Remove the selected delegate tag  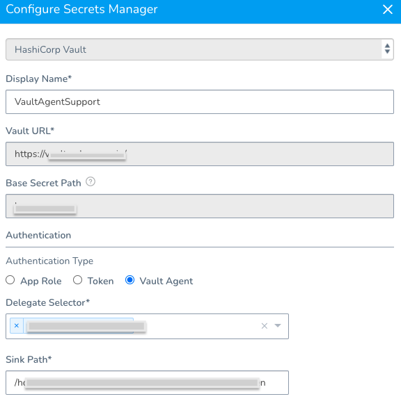coord(17,325)
